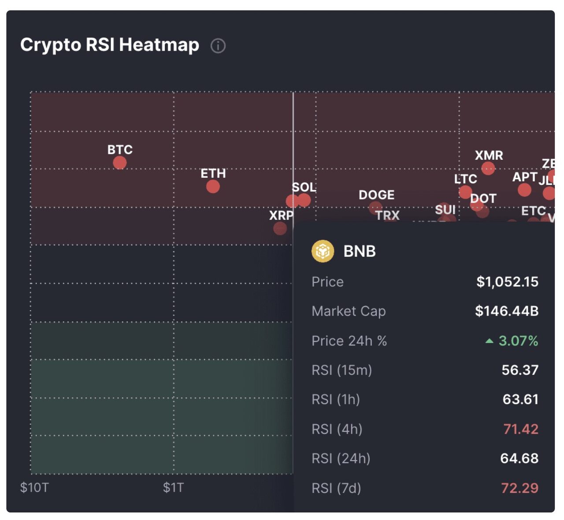Viewport: 564px width, 520px height.
Task: Click the info icon beside Crypto RSI Heatmap
Action: click(218, 46)
